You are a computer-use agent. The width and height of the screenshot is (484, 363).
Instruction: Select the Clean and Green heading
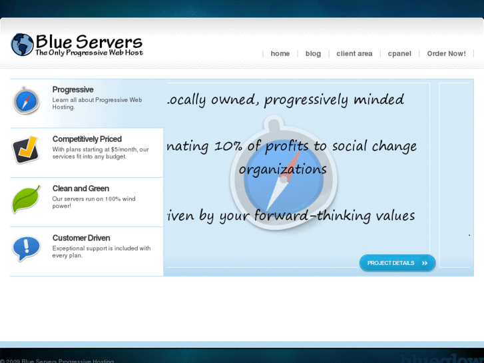[81, 188]
